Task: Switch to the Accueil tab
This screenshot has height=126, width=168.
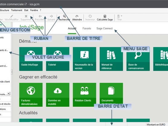Action: (72, 28)
